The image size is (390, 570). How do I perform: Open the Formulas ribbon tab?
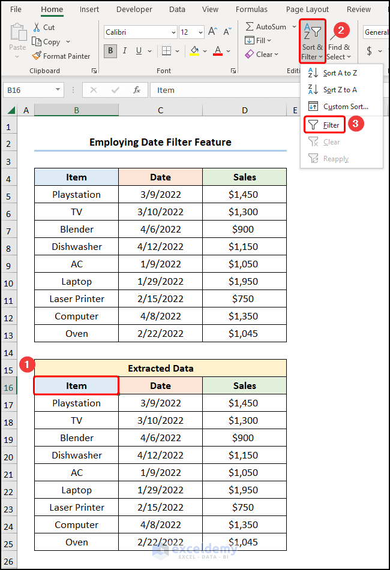251,9
